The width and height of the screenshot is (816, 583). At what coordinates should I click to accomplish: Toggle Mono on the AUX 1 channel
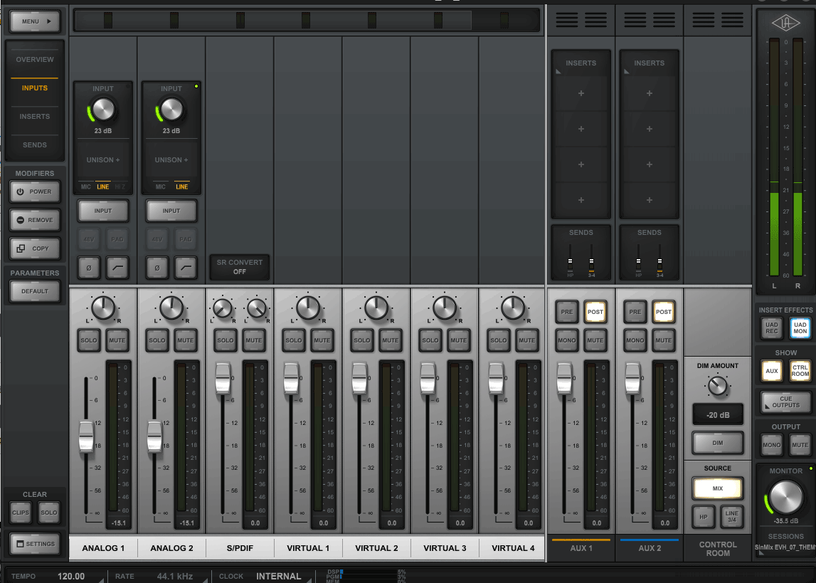coord(567,340)
